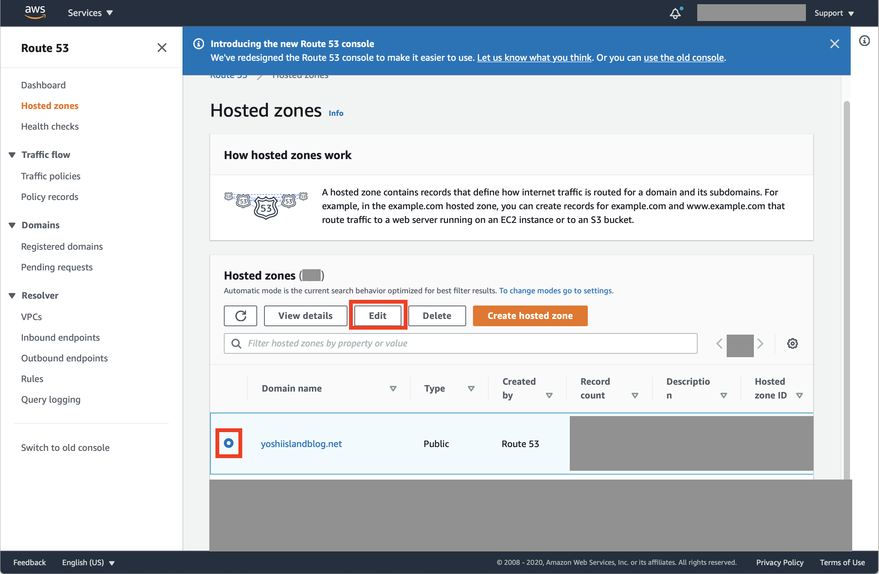This screenshot has width=879, height=574.
Task: Open Pending requests in sidebar
Action: 57,267
